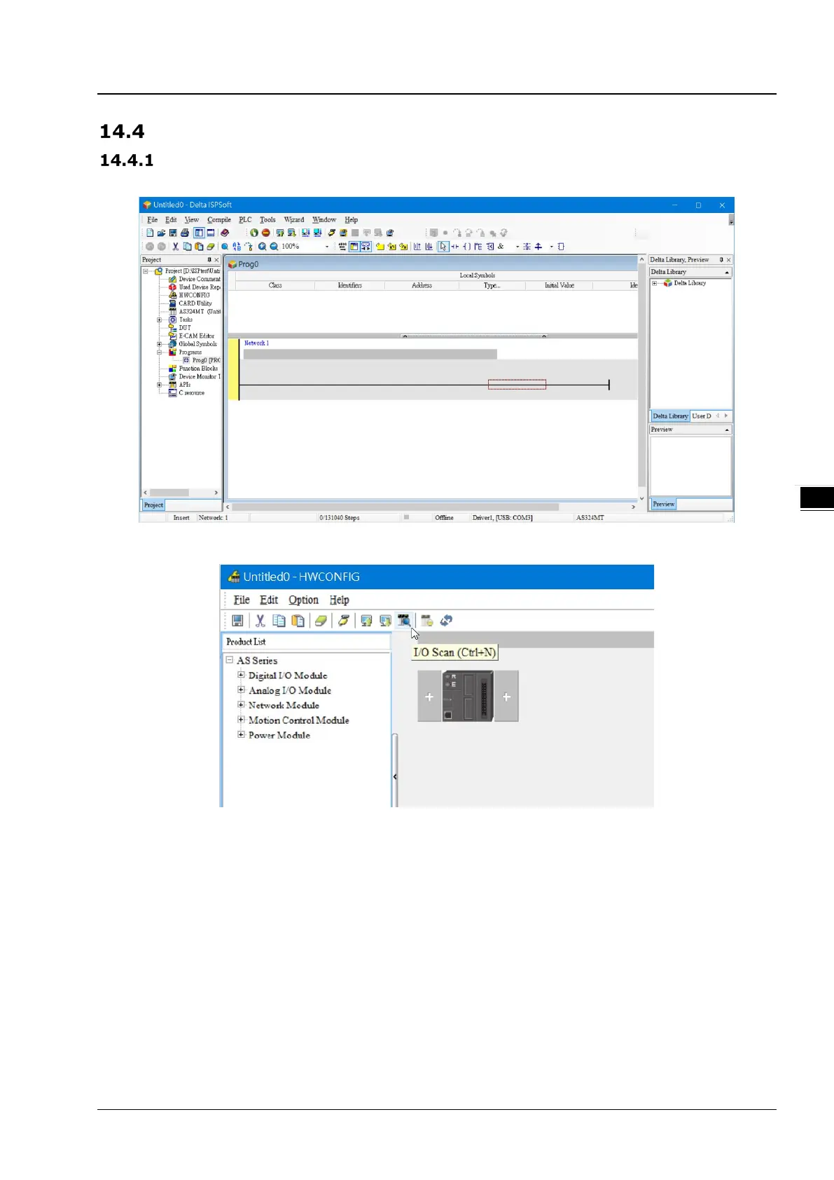Expand the Motion Control Module node
Image resolution: width=834 pixels, height=1180 pixels.
(x=241, y=720)
